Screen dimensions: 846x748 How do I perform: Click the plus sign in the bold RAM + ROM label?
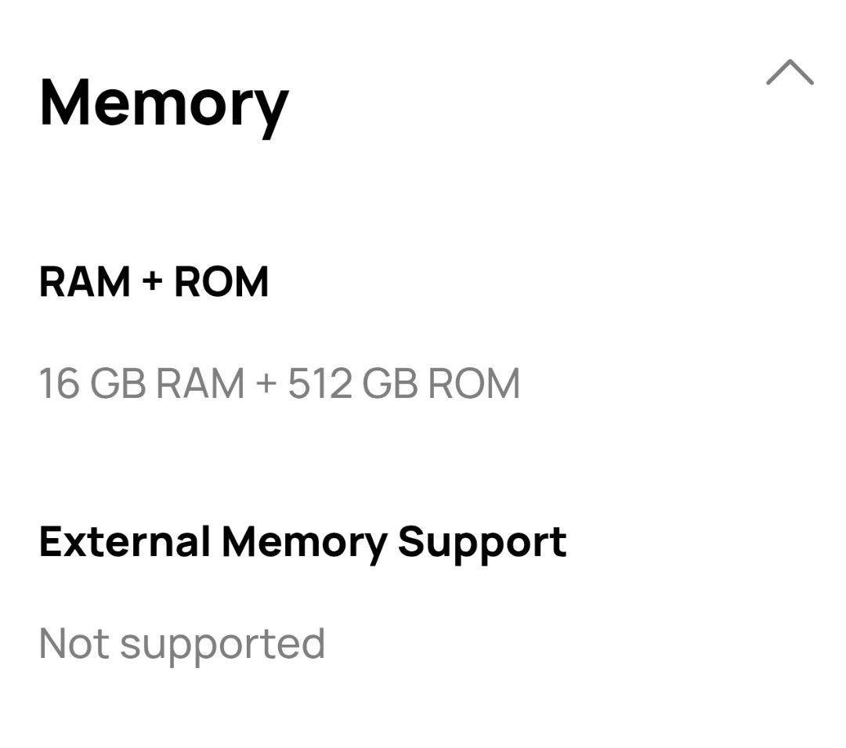click(152, 282)
